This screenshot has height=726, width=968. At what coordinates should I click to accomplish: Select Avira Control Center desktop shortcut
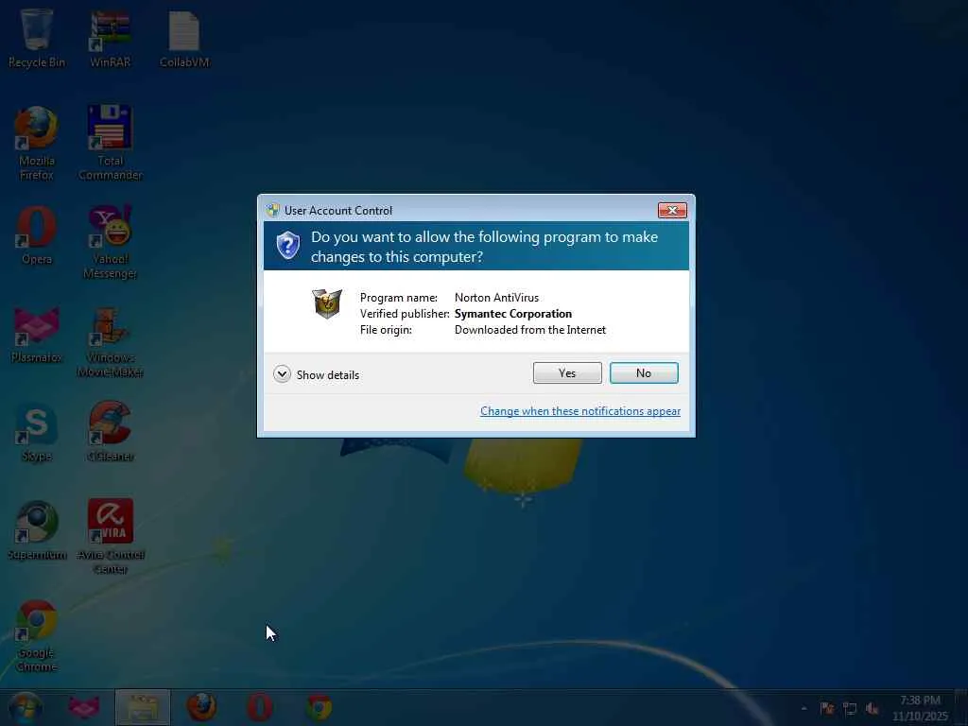(110, 537)
